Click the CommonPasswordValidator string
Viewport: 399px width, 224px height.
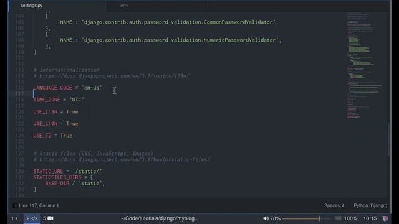pos(180,22)
